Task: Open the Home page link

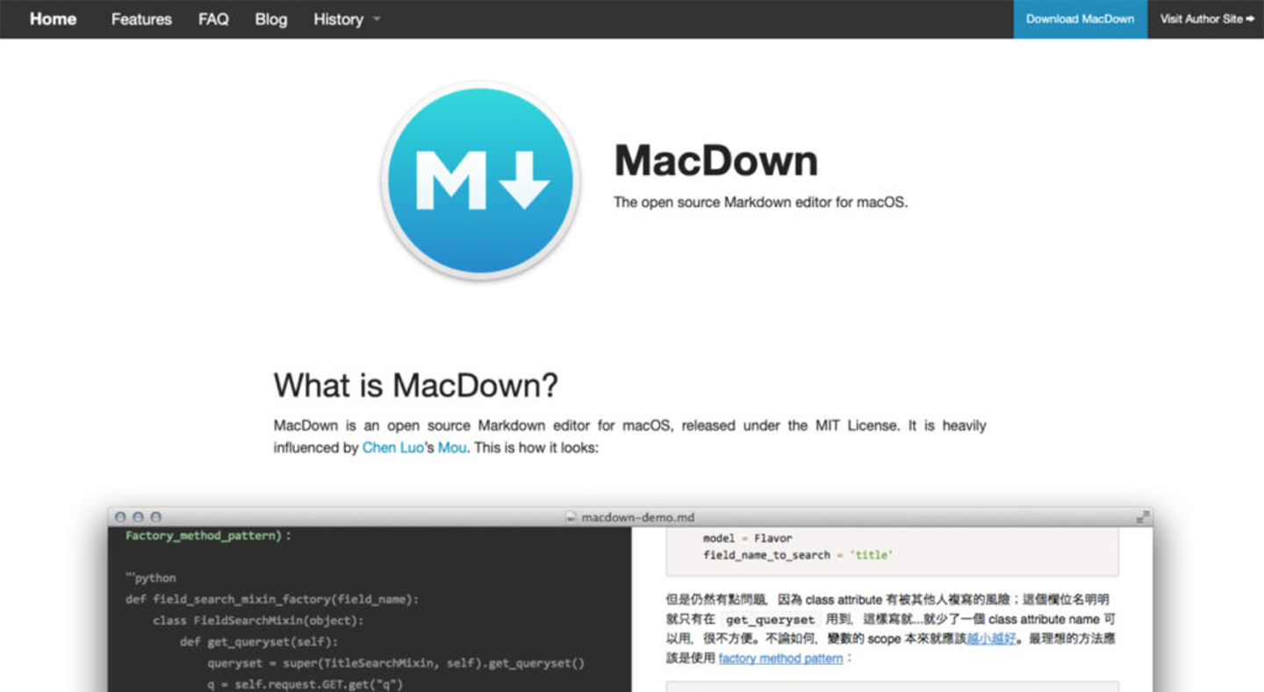Action: click(x=53, y=19)
